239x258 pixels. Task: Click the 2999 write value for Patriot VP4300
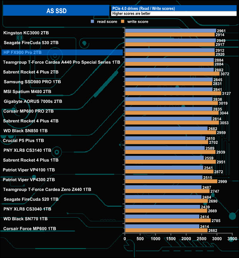coord(222,181)
